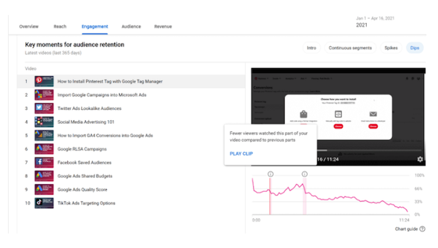
Task: Switch to the Audience tab
Action: click(131, 26)
